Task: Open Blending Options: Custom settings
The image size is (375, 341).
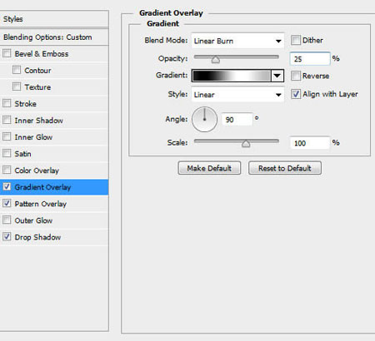Action: click(x=54, y=37)
